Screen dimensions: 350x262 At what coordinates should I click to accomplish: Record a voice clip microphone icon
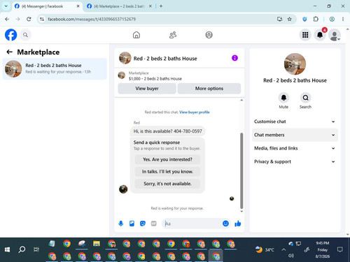pos(121,224)
